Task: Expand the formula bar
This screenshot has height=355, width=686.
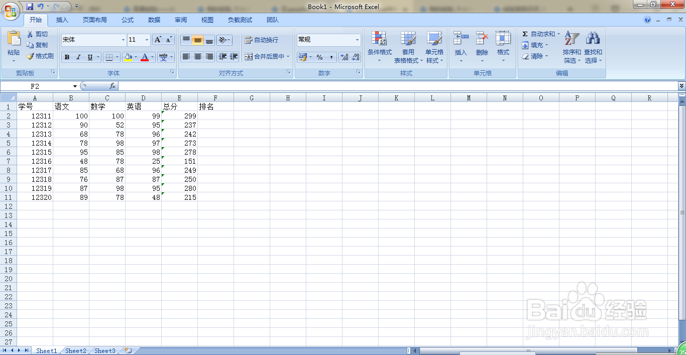Action: click(681, 86)
